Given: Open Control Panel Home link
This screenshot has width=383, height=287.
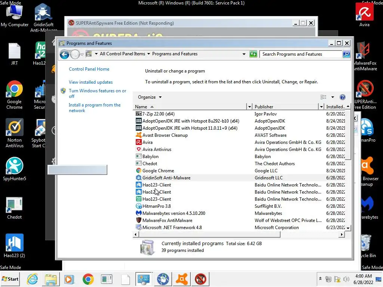Looking at the screenshot, I should pos(89,69).
